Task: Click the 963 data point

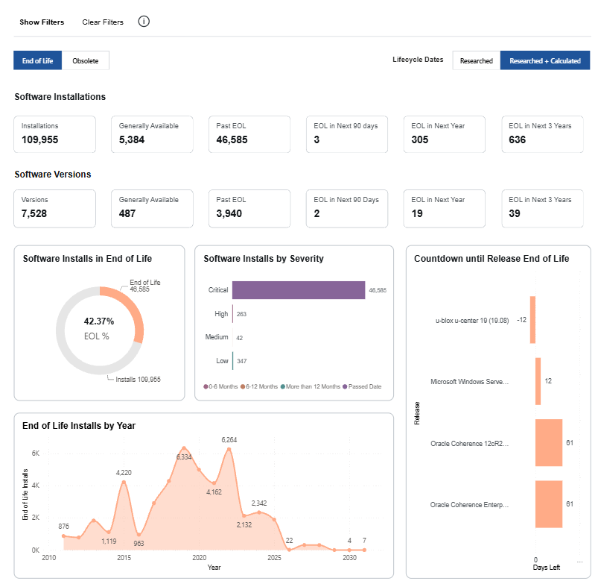Action: point(139,535)
